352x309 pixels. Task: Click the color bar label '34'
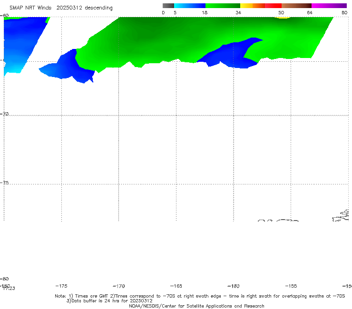coord(238,13)
